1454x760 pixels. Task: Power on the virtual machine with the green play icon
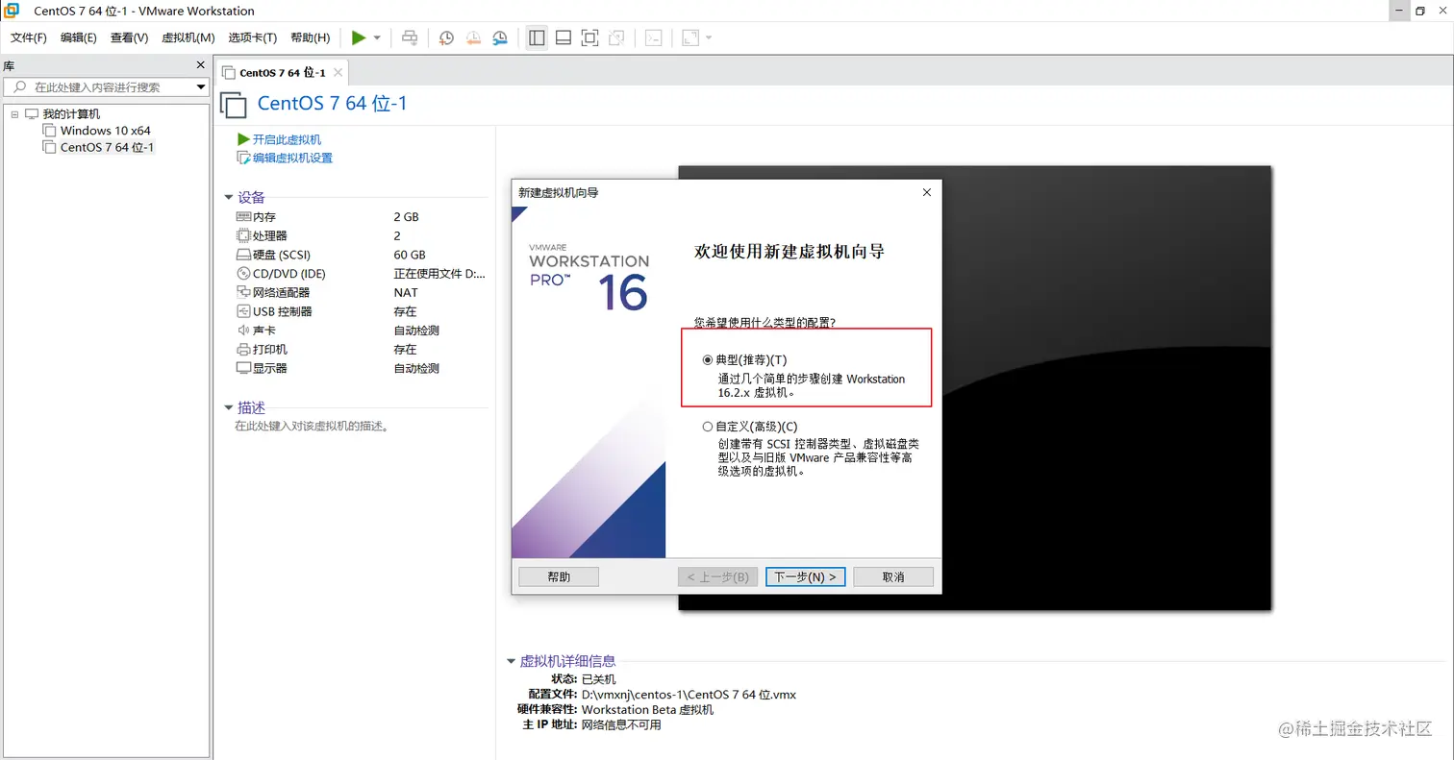[358, 37]
